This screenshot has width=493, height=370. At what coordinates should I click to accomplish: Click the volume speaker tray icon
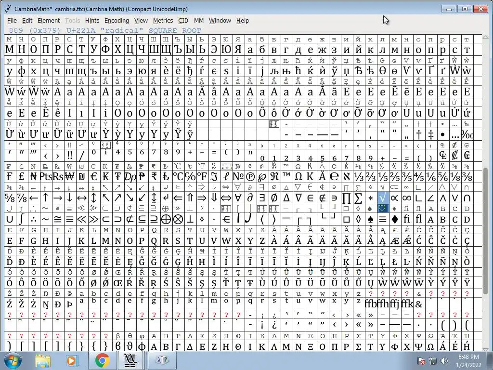click(x=444, y=361)
